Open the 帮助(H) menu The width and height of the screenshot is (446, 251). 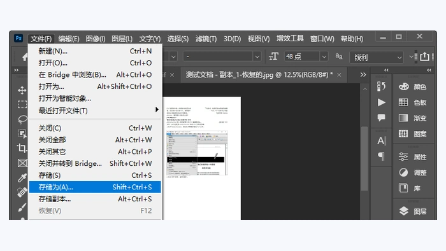pyautogui.click(x=352, y=39)
